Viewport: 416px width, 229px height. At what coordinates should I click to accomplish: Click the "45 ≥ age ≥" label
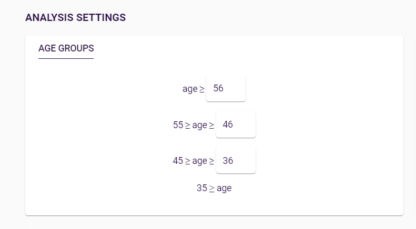pos(193,161)
